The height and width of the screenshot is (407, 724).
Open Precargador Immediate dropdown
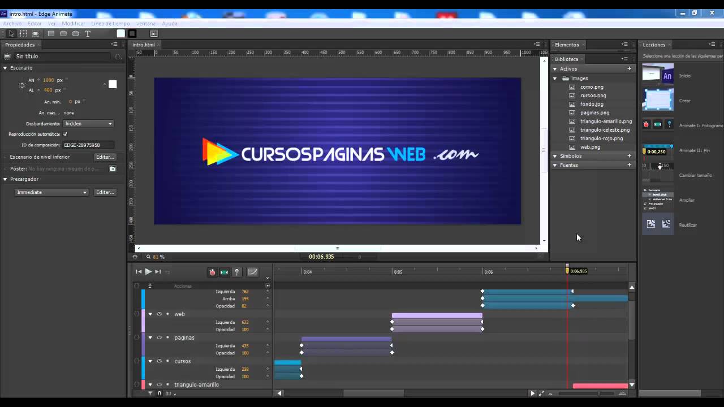51,192
